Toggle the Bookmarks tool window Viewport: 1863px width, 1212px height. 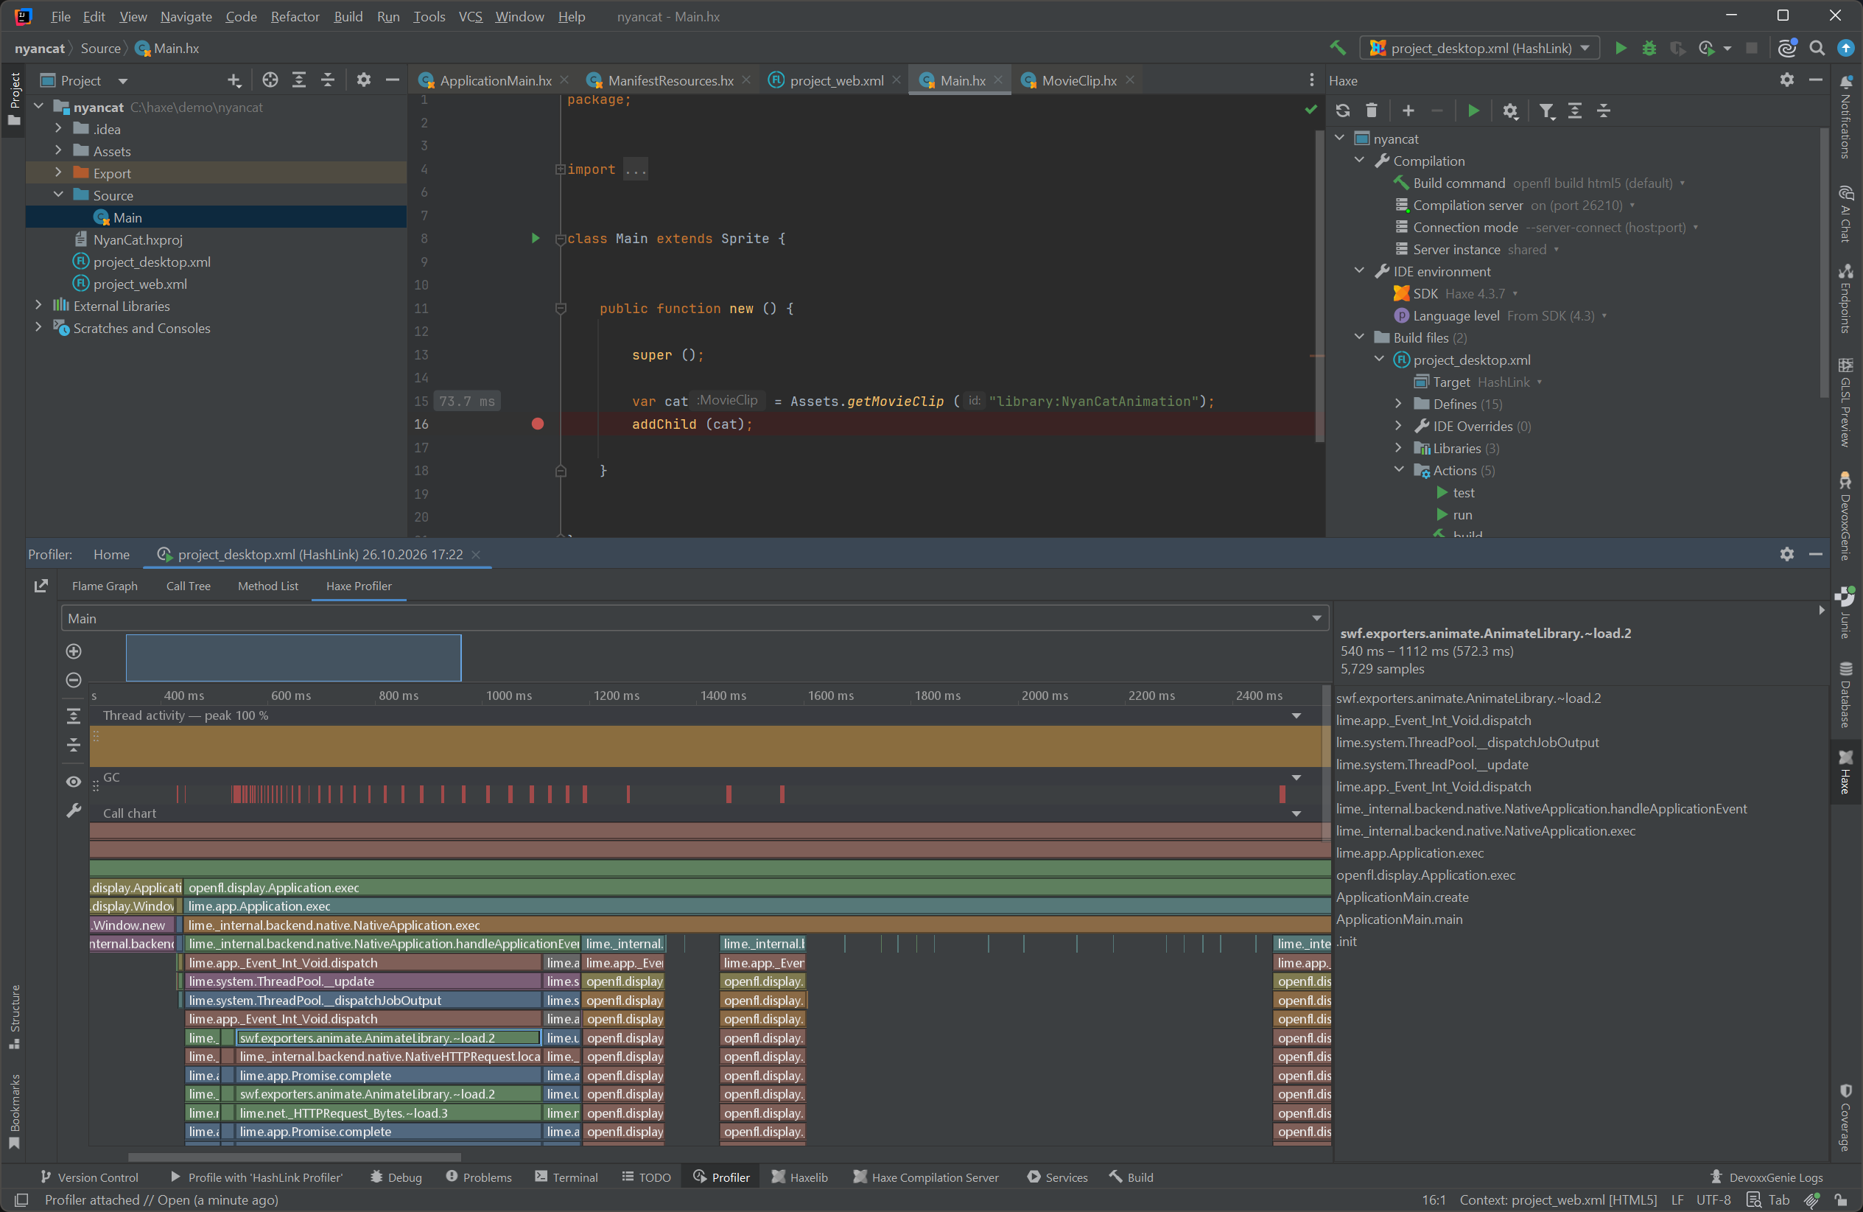click(x=14, y=1110)
